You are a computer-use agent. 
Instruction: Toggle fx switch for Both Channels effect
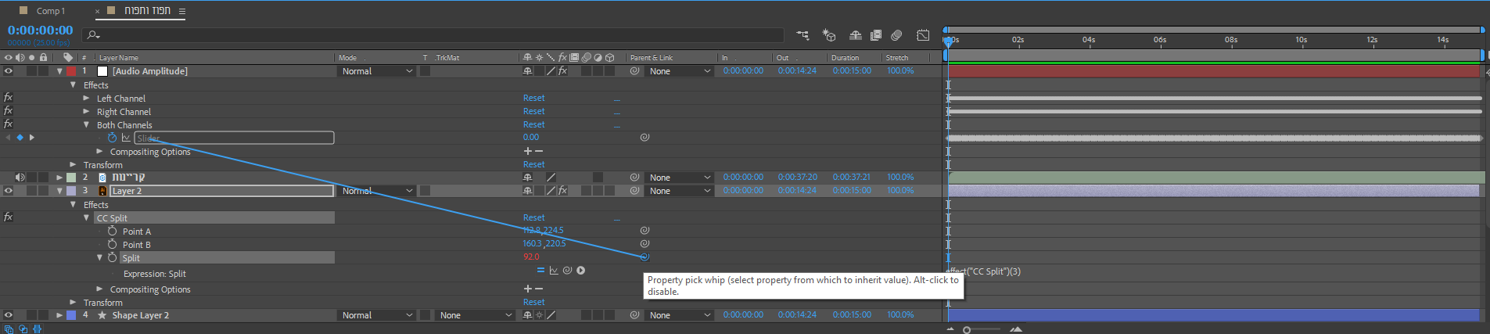pos(9,124)
